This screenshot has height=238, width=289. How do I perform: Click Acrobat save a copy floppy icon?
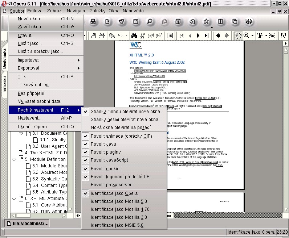click(93, 35)
